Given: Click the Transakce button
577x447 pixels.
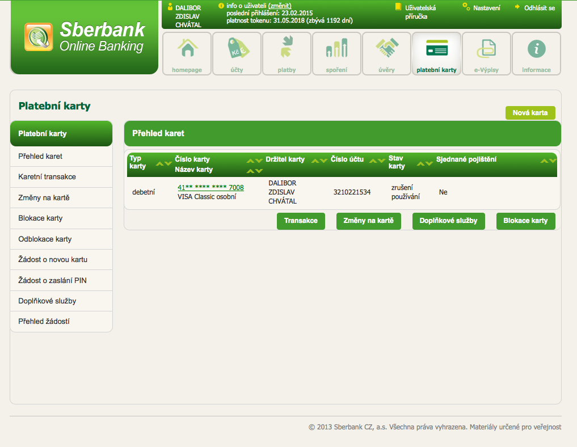Looking at the screenshot, I should click(301, 221).
